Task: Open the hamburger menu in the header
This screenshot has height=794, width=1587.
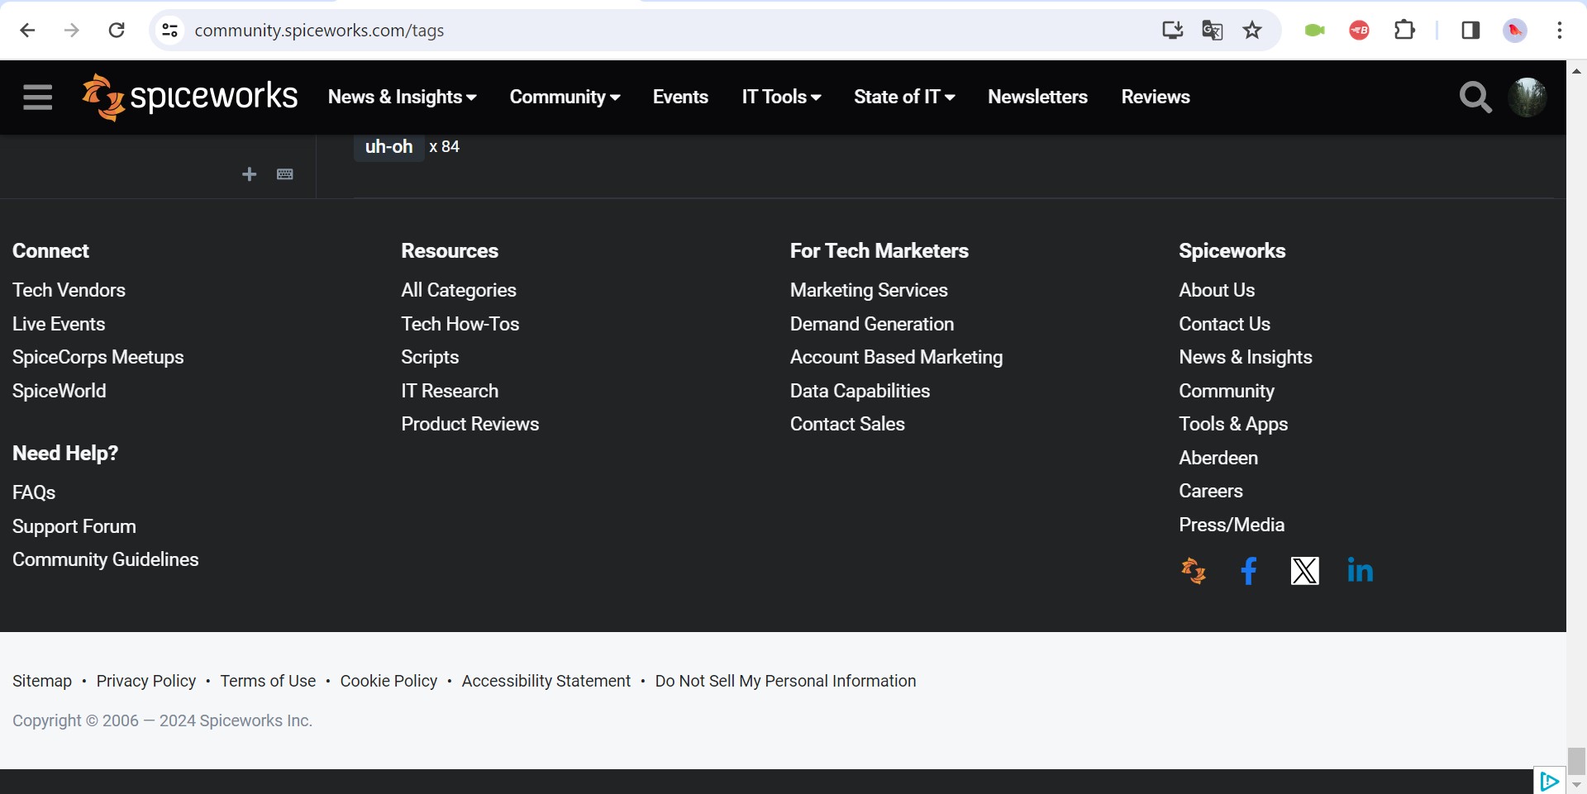Action: (37, 97)
